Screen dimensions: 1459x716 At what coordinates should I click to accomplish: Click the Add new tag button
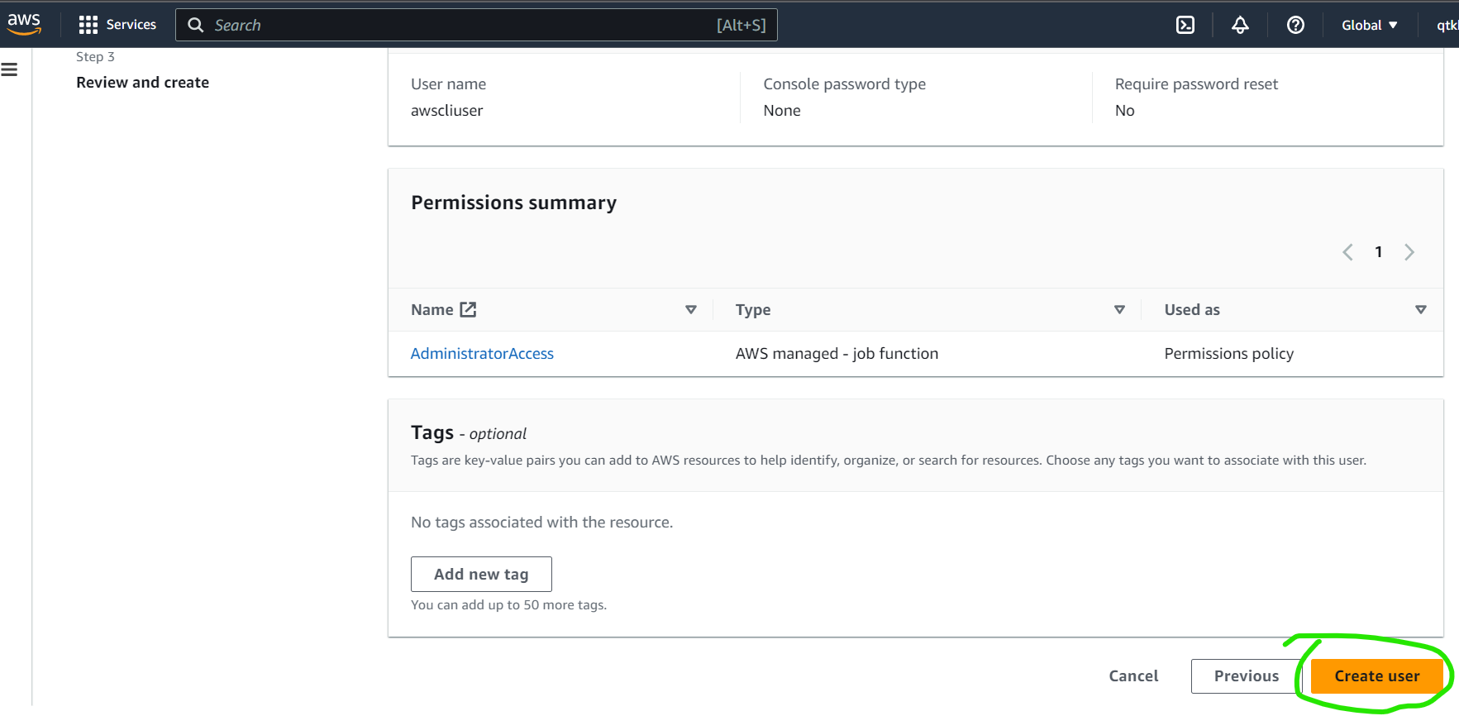pos(481,574)
